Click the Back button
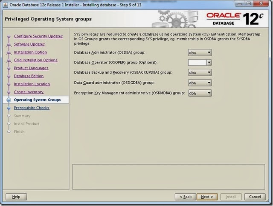Screen dimensions: 273x206 click(x=186, y=197)
